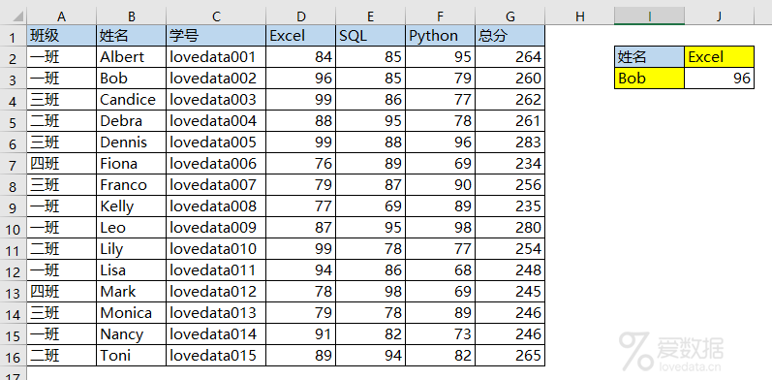Select the cell containing Mark

(132, 292)
